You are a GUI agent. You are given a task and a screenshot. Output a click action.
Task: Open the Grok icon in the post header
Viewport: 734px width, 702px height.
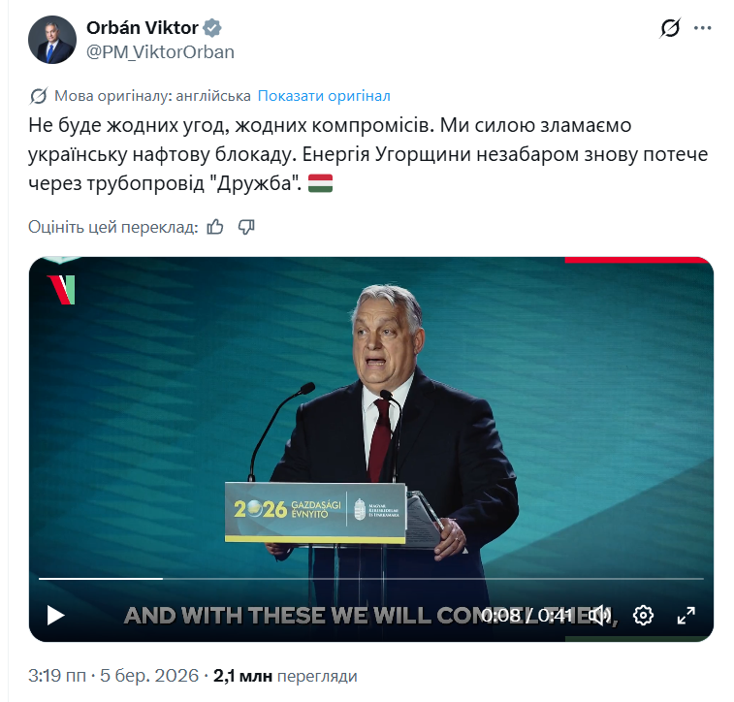pos(670,28)
